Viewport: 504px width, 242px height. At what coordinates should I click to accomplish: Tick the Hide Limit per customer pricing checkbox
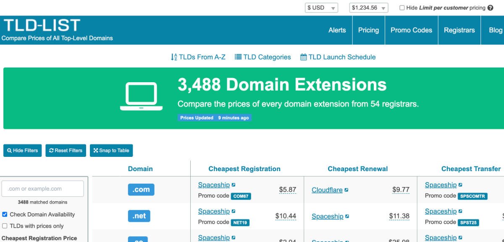[x=402, y=8]
